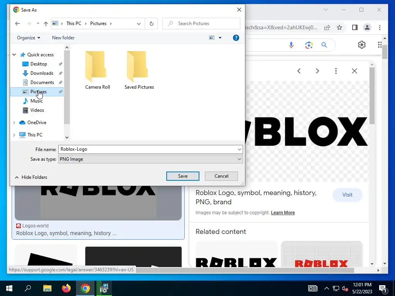Viewport: 395px width, 296px height.
Task: Click the Google search magnifier
Action: click(324, 45)
